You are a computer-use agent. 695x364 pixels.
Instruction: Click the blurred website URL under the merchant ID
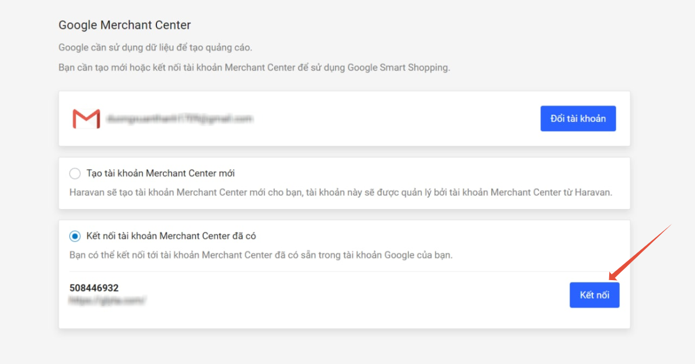[x=107, y=301]
